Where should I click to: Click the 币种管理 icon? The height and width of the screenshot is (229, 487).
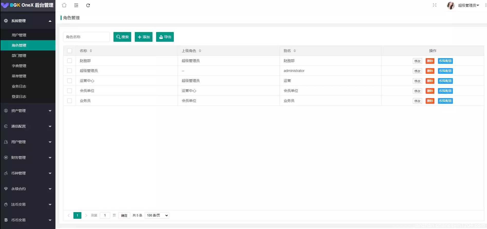click(6, 173)
